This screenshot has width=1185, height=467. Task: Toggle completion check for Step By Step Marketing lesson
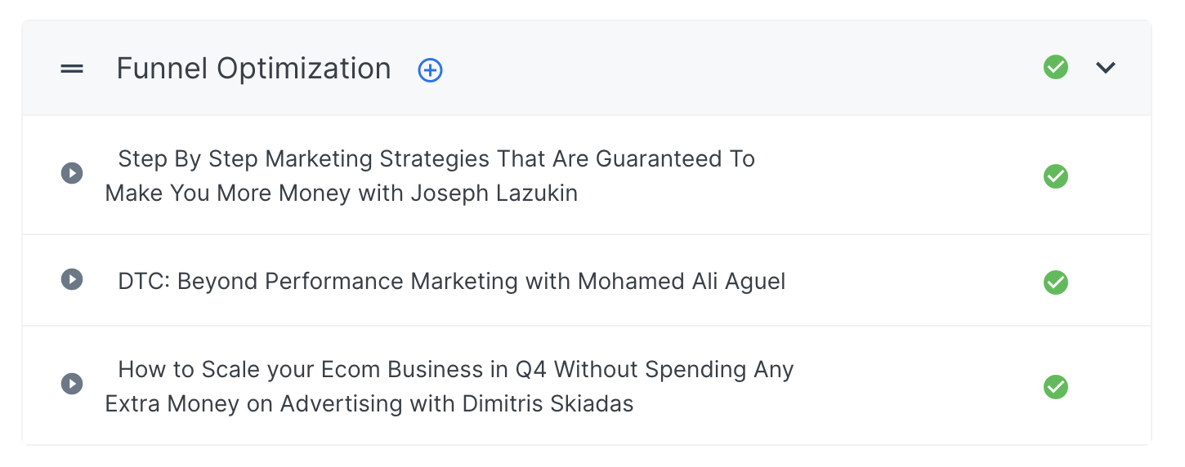coord(1056,176)
